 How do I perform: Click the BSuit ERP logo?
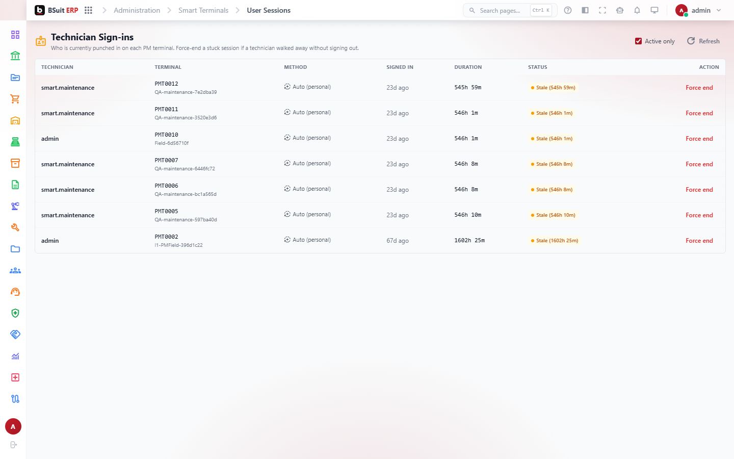click(x=57, y=10)
